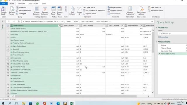The width and height of the screenshot is (187, 105).
Task: Sort descending with the Z-A icon
Action: (66, 10)
